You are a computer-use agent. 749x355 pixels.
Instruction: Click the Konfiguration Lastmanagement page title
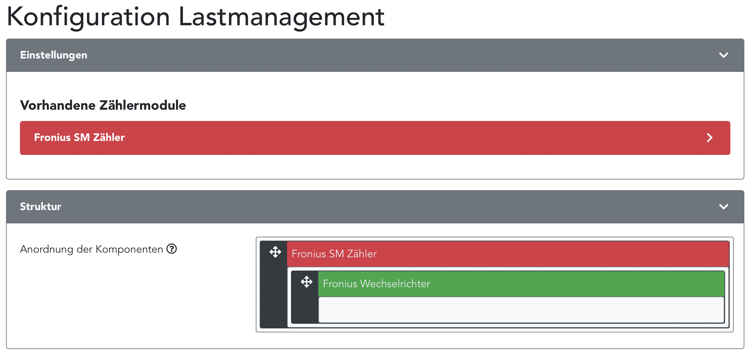[x=196, y=17]
